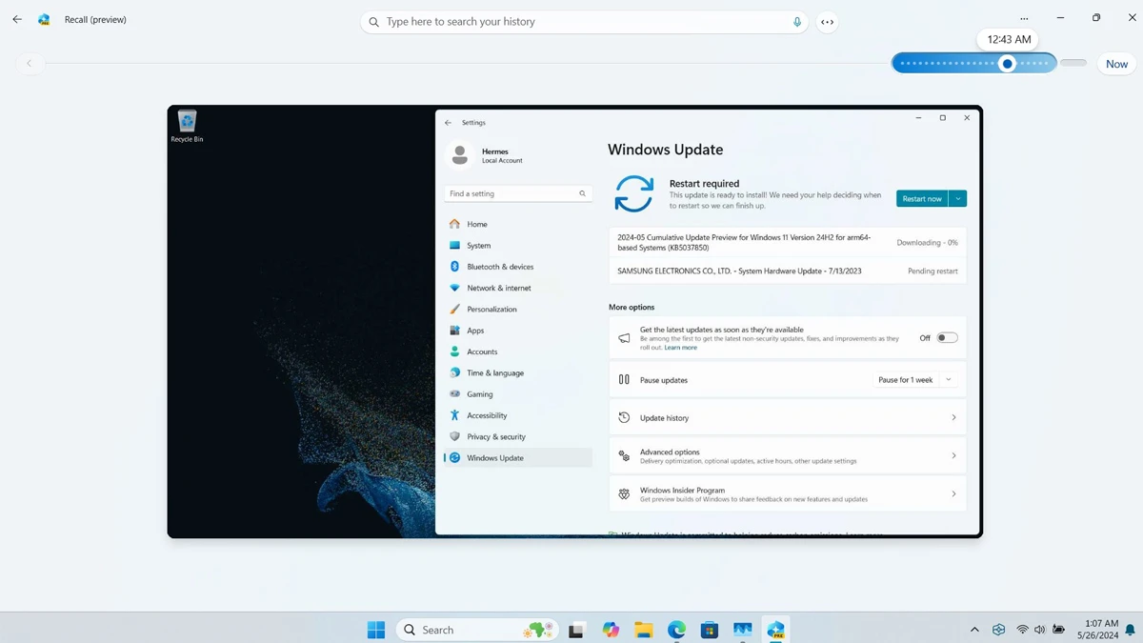Click the KB5037850 cumulative update row
1143x643 pixels.
788,243
